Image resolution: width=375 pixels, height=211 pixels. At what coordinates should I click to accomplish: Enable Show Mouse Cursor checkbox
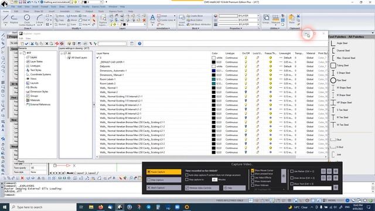pos(253,171)
